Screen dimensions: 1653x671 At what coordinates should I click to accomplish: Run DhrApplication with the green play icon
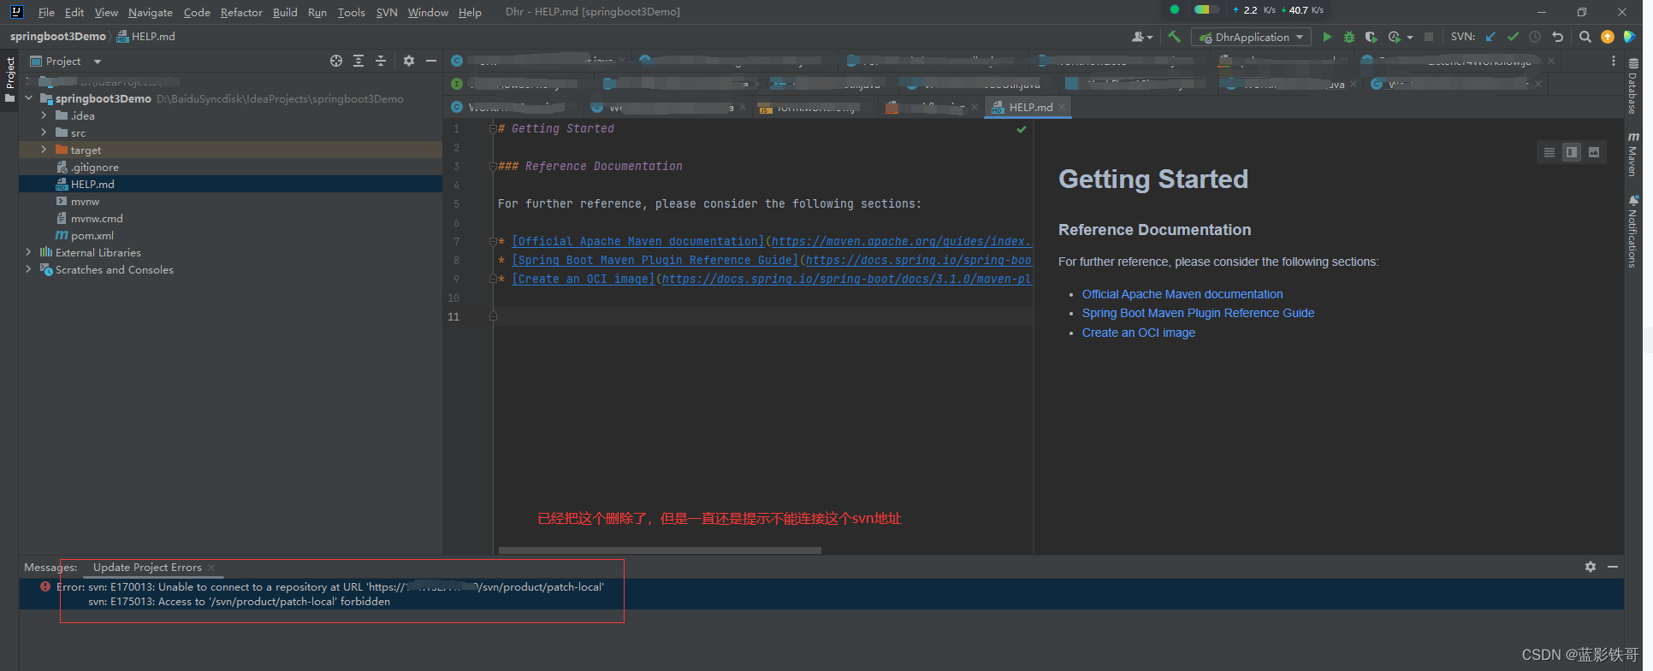pos(1327,37)
